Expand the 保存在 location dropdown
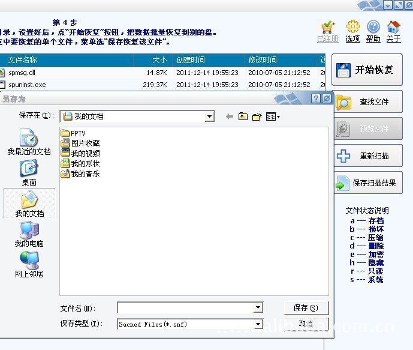Image resolution: width=413 pixels, height=350 pixels. [209, 116]
